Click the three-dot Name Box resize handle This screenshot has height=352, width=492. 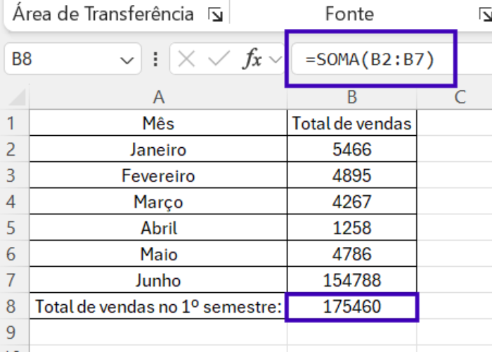155,59
